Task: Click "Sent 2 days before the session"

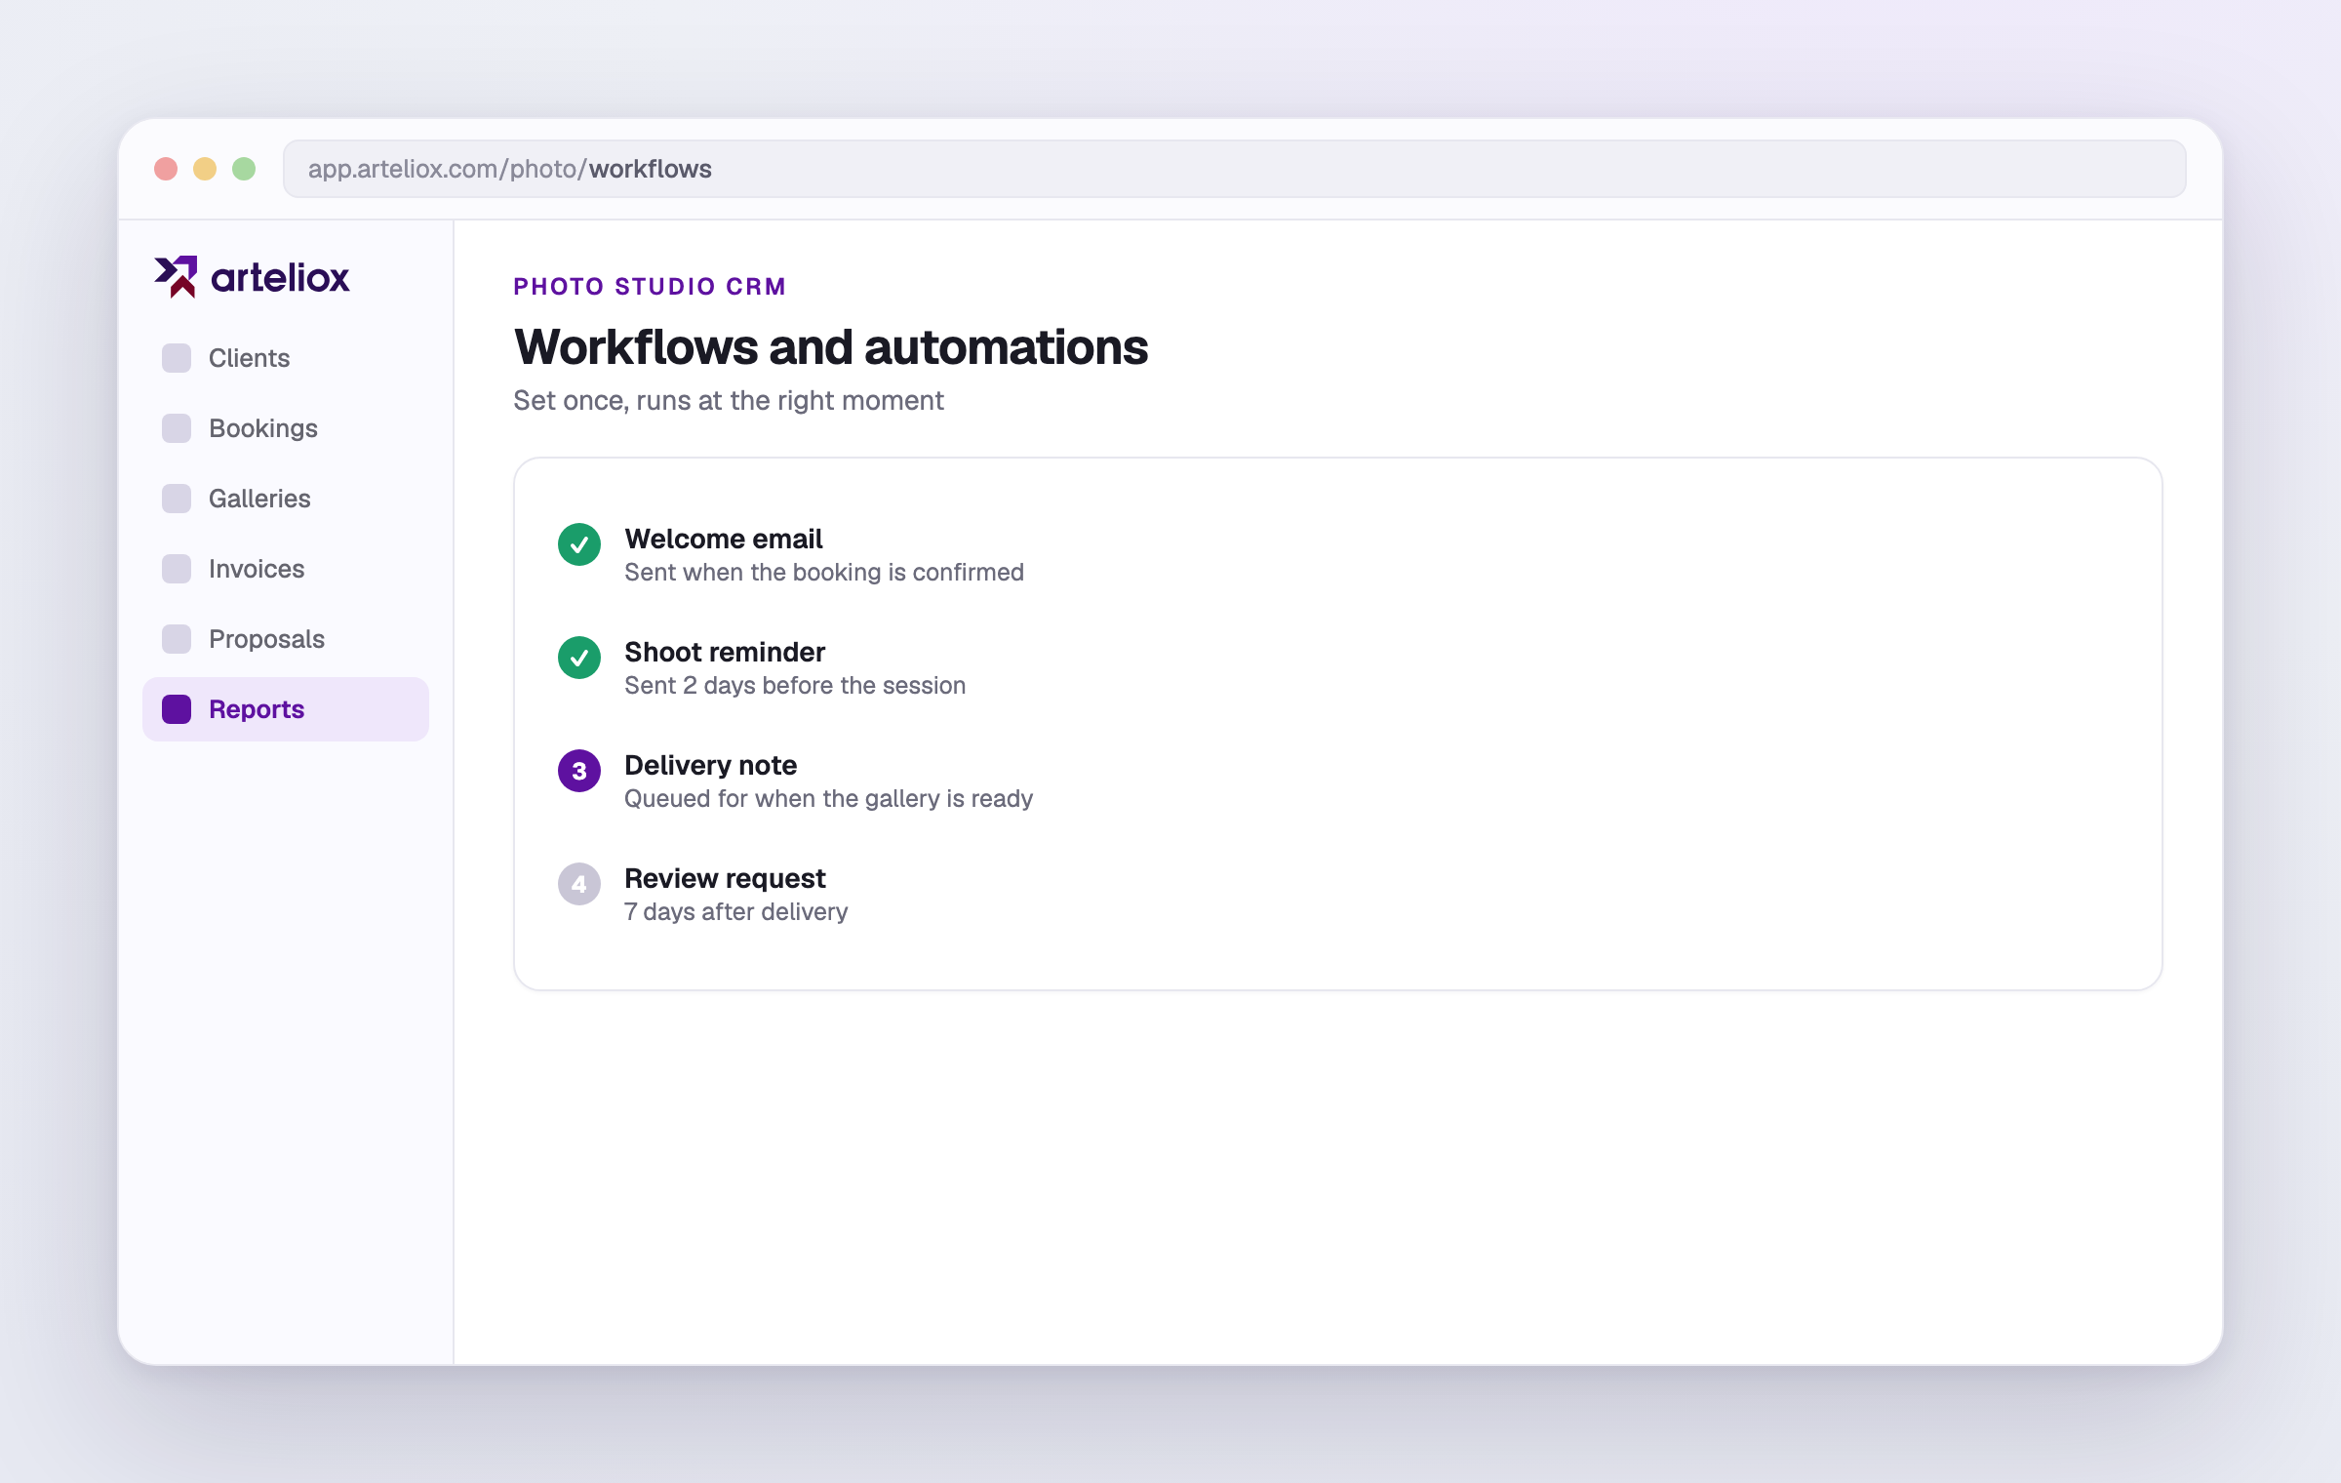Action: coord(795,686)
